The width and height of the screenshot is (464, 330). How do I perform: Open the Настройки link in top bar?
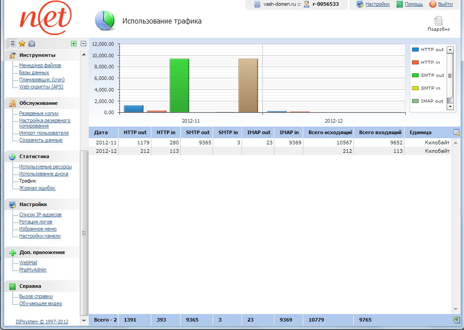[x=377, y=4]
